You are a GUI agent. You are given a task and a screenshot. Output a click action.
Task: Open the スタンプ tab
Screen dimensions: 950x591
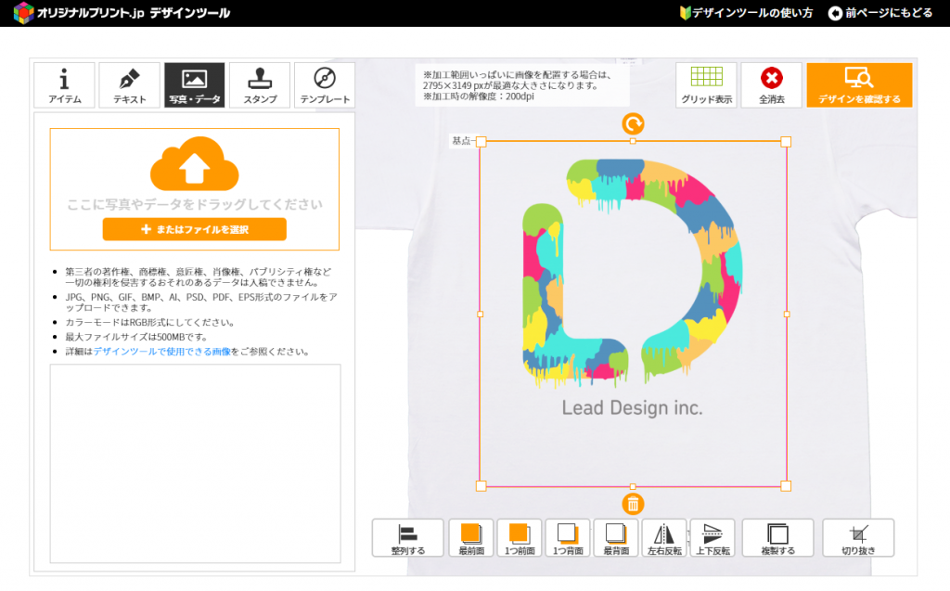click(x=260, y=84)
